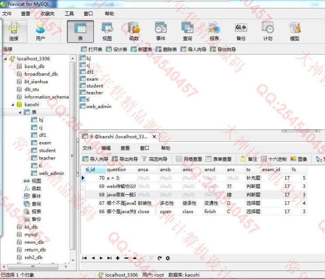325x279 pixels.
Task: Select broadband_db database in tree
Action: click(41, 74)
